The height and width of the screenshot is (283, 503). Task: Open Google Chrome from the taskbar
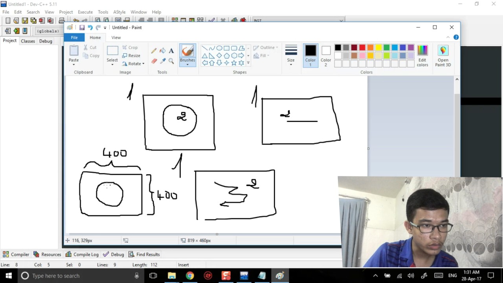point(190,276)
